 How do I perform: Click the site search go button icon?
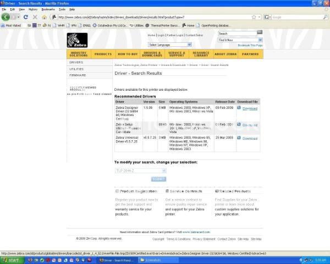tap(260, 32)
